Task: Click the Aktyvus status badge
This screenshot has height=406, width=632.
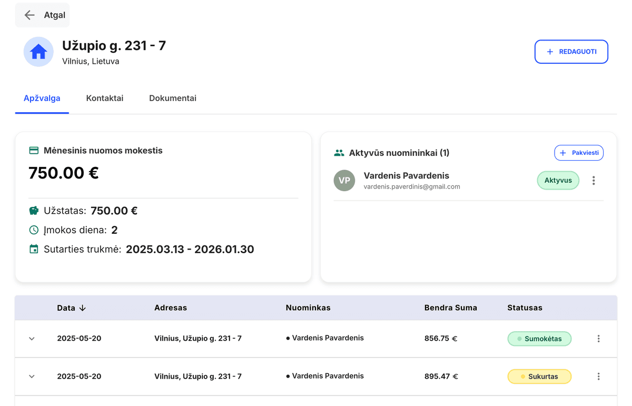Action: (558, 180)
